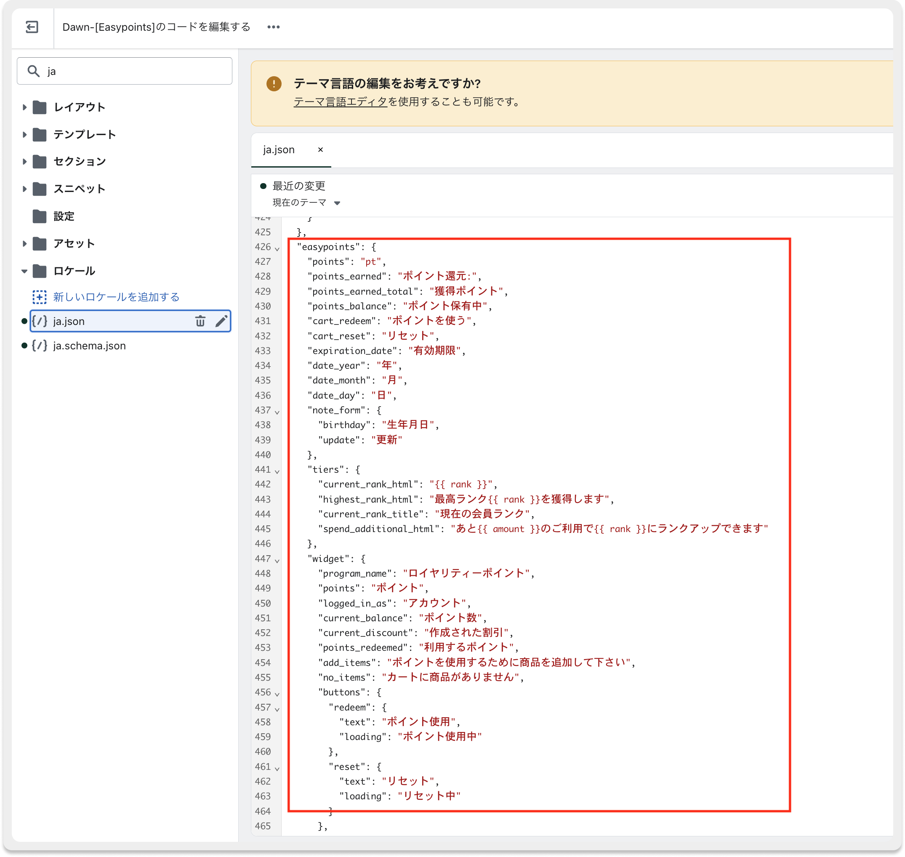
Task: Delete ja.json with the trash icon
Action: tap(200, 321)
